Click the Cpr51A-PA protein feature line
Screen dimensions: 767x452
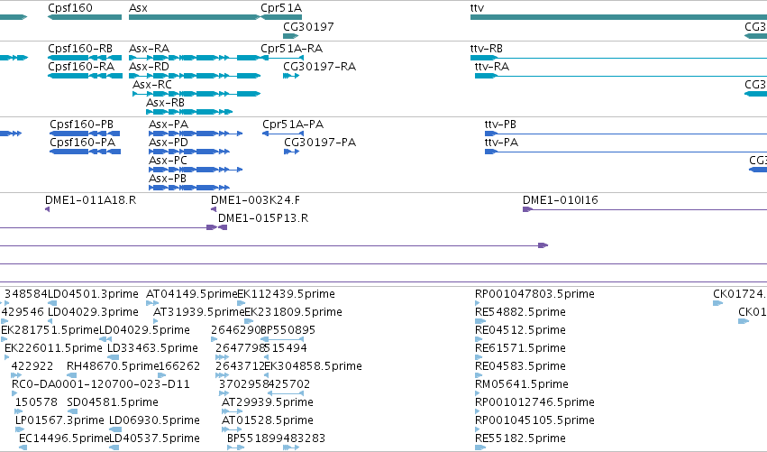click(283, 134)
